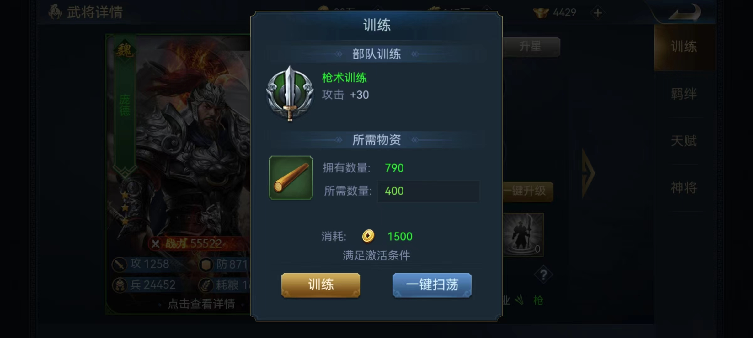The image size is (753, 338).
Task: Click the gold coin cost icon
Action: tap(368, 236)
